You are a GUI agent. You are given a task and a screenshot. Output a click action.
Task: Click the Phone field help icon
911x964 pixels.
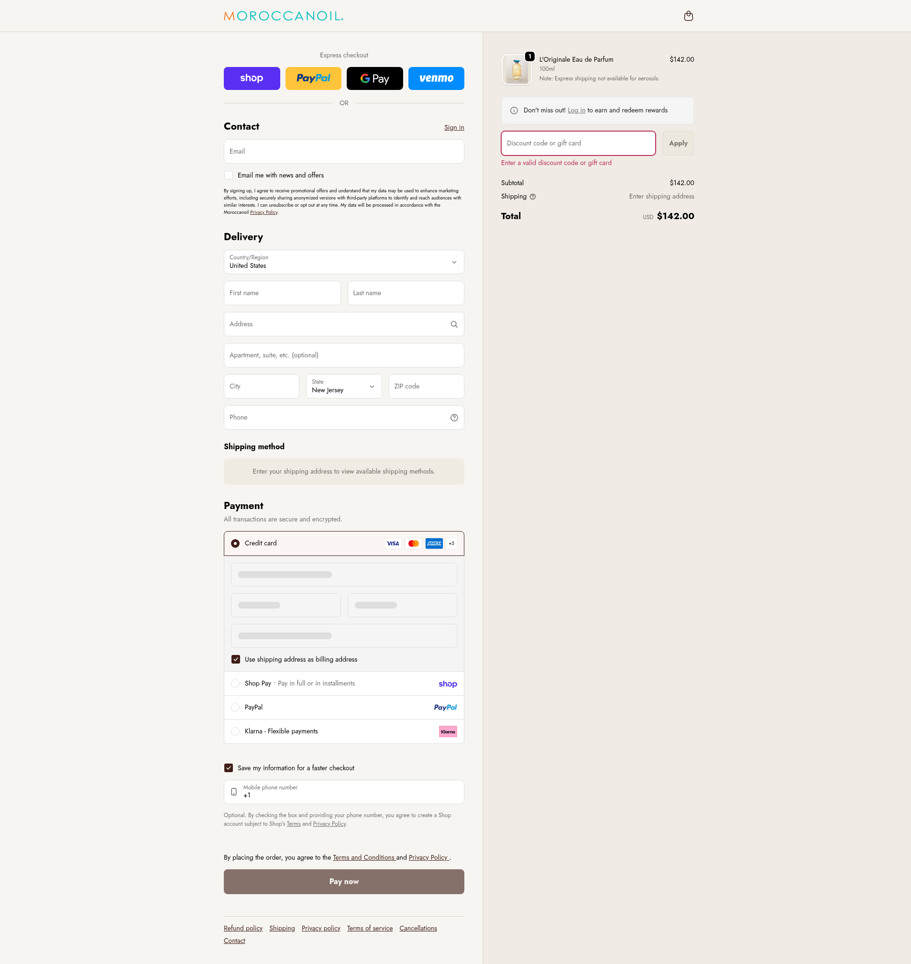click(x=454, y=417)
